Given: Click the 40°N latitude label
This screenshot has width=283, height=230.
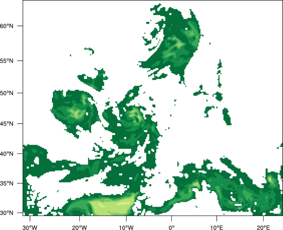Looking at the screenshot, I should [x=7, y=154].
